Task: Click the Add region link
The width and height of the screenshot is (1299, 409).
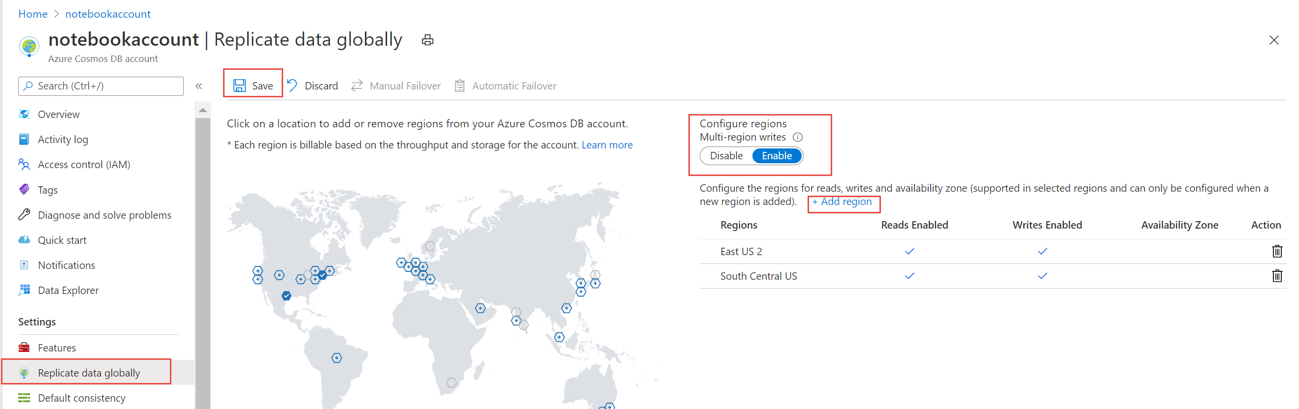Action: (842, 202)
